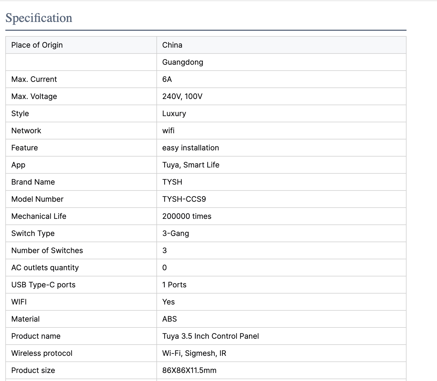The image size is (437, 381).
Task: Select the 1 Ports USB Type-C value
Action: (174, 285)
